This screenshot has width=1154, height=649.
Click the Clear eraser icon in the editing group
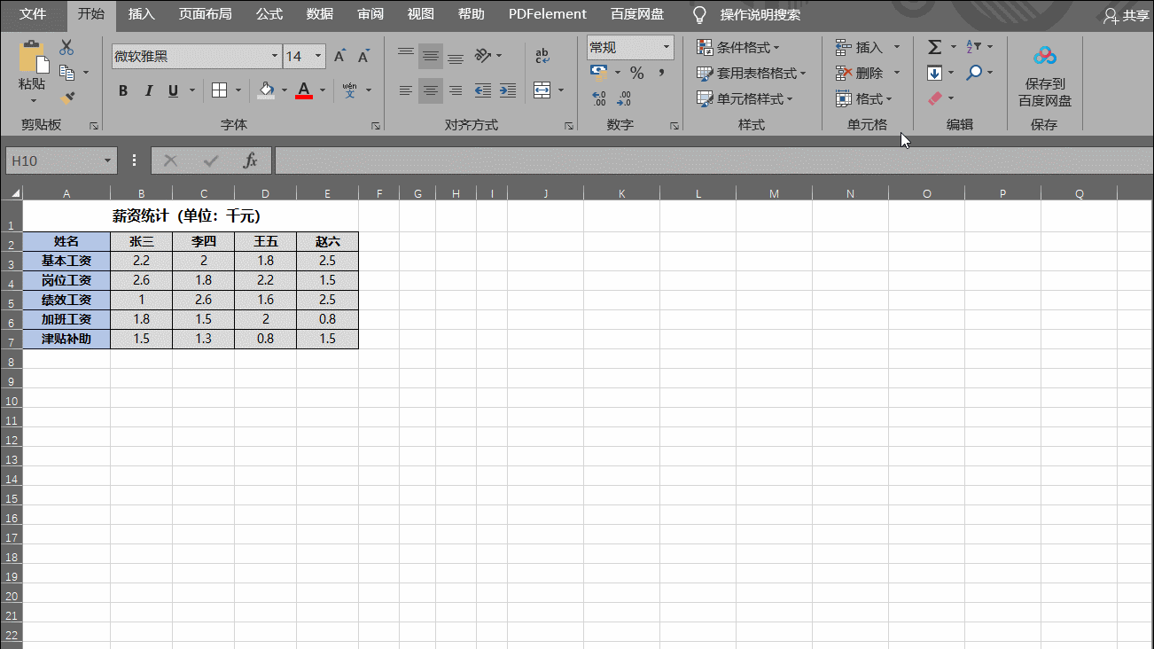934,98
